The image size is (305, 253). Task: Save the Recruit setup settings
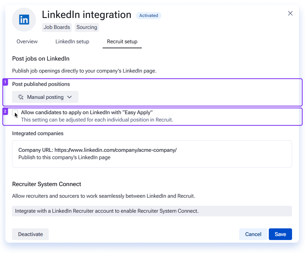click(280, 234)
